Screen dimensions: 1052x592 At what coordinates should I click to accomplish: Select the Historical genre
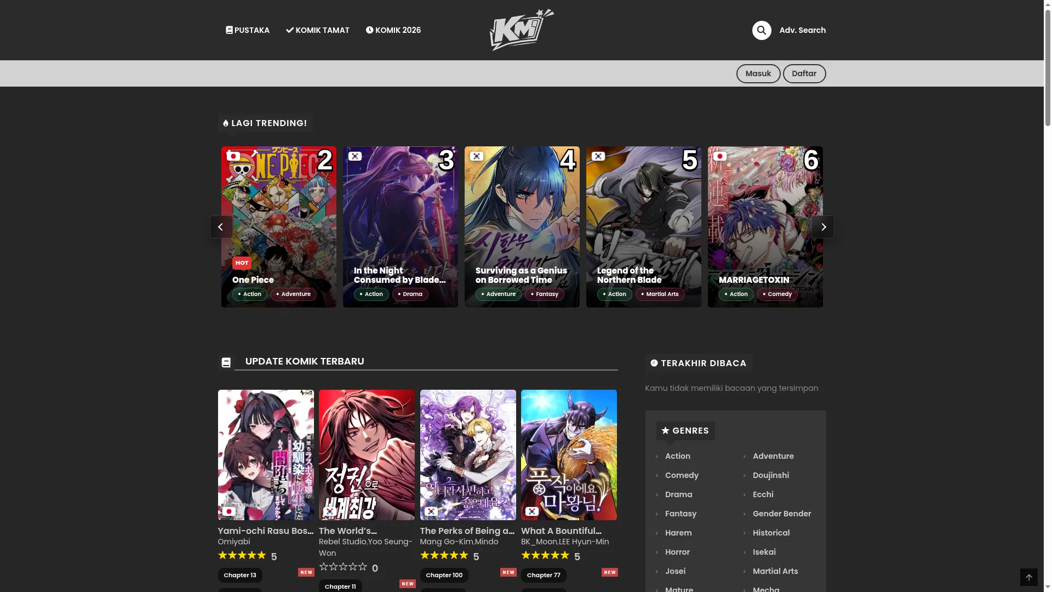[x=771, y=533]
